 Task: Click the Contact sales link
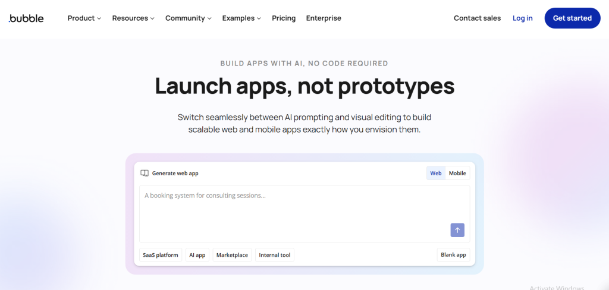[477, 18]
